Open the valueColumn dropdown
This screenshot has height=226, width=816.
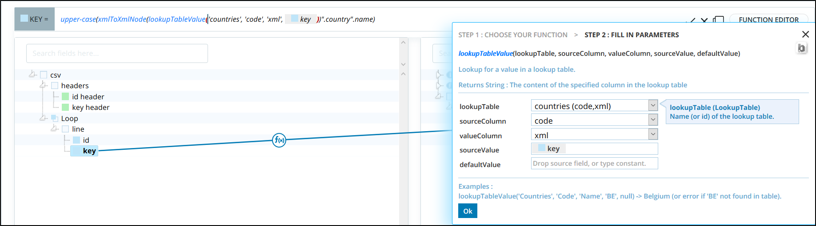[x=652, y=134]
